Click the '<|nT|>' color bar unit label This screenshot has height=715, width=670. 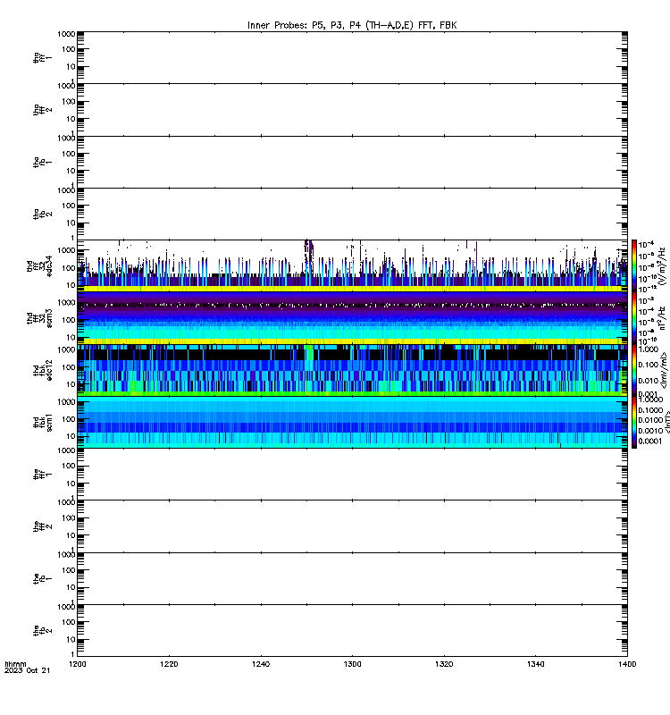tap(666, 422)
